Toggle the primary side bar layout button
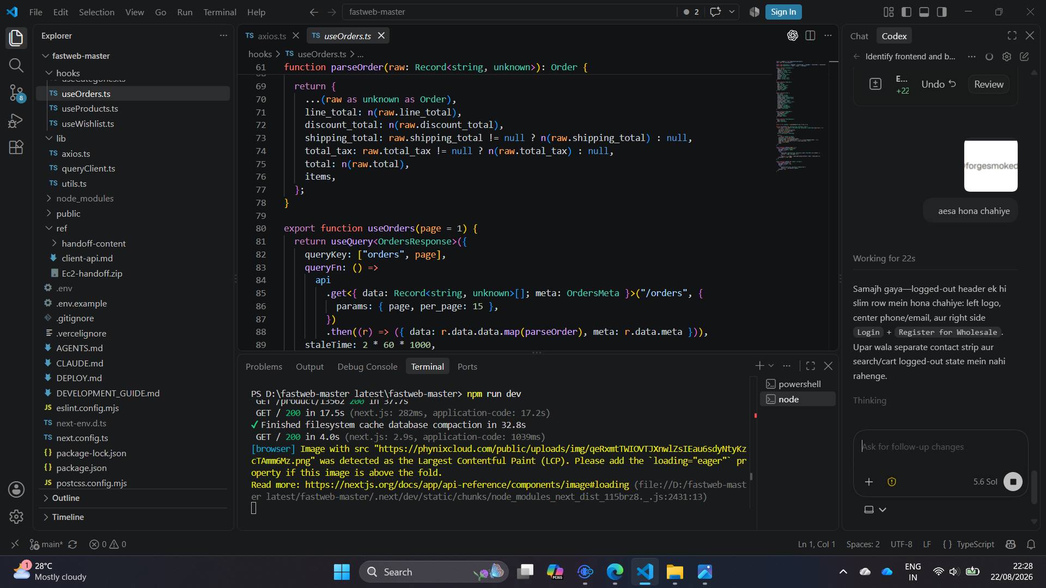This screenshot has width=1046, height=588. pyautogui.click(x=907, y=12)
